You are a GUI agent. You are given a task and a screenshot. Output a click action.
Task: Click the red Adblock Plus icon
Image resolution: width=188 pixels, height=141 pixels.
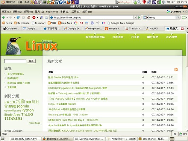[34, 17]
